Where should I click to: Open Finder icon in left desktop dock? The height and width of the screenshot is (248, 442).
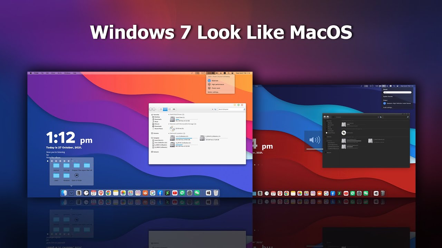point(64,193)
